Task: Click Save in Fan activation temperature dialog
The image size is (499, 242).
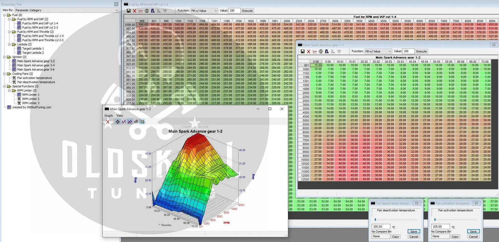Action: pyautogui.click(x=473, y=231)
